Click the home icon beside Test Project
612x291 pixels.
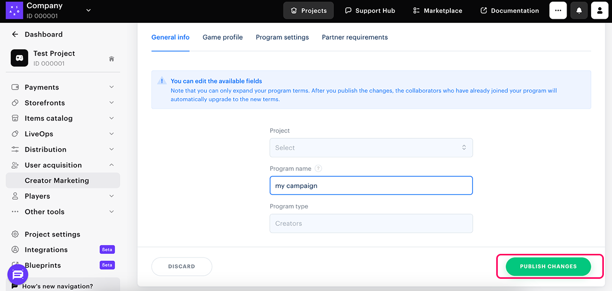[112, 59]
